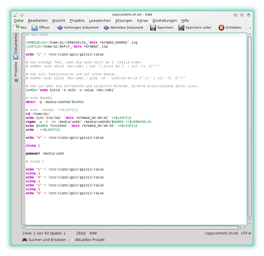The image size is (264, 256).
Task: Click the vertical scrollbar up arrow
Action: pos(250,35)
